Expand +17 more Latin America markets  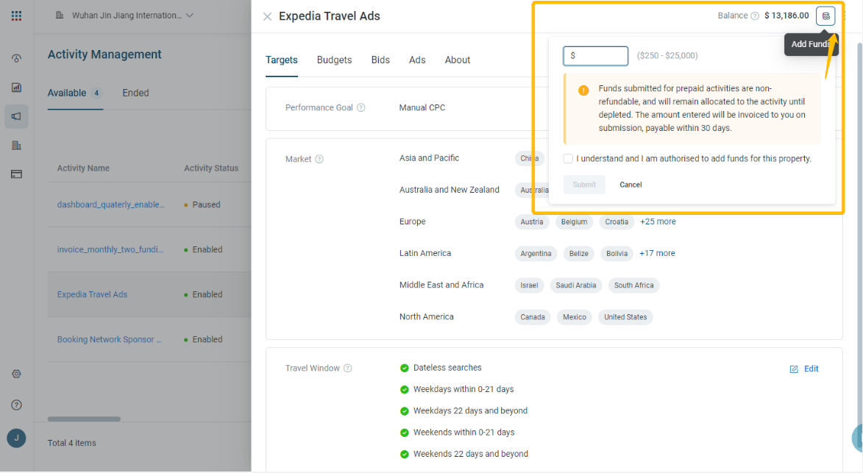tap(657, 254)
